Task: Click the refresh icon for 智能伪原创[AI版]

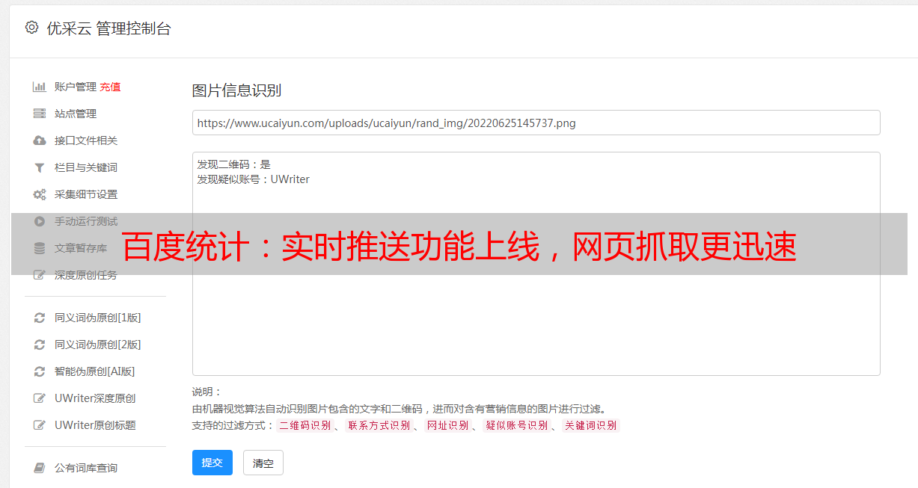Action: pos(40,371)
